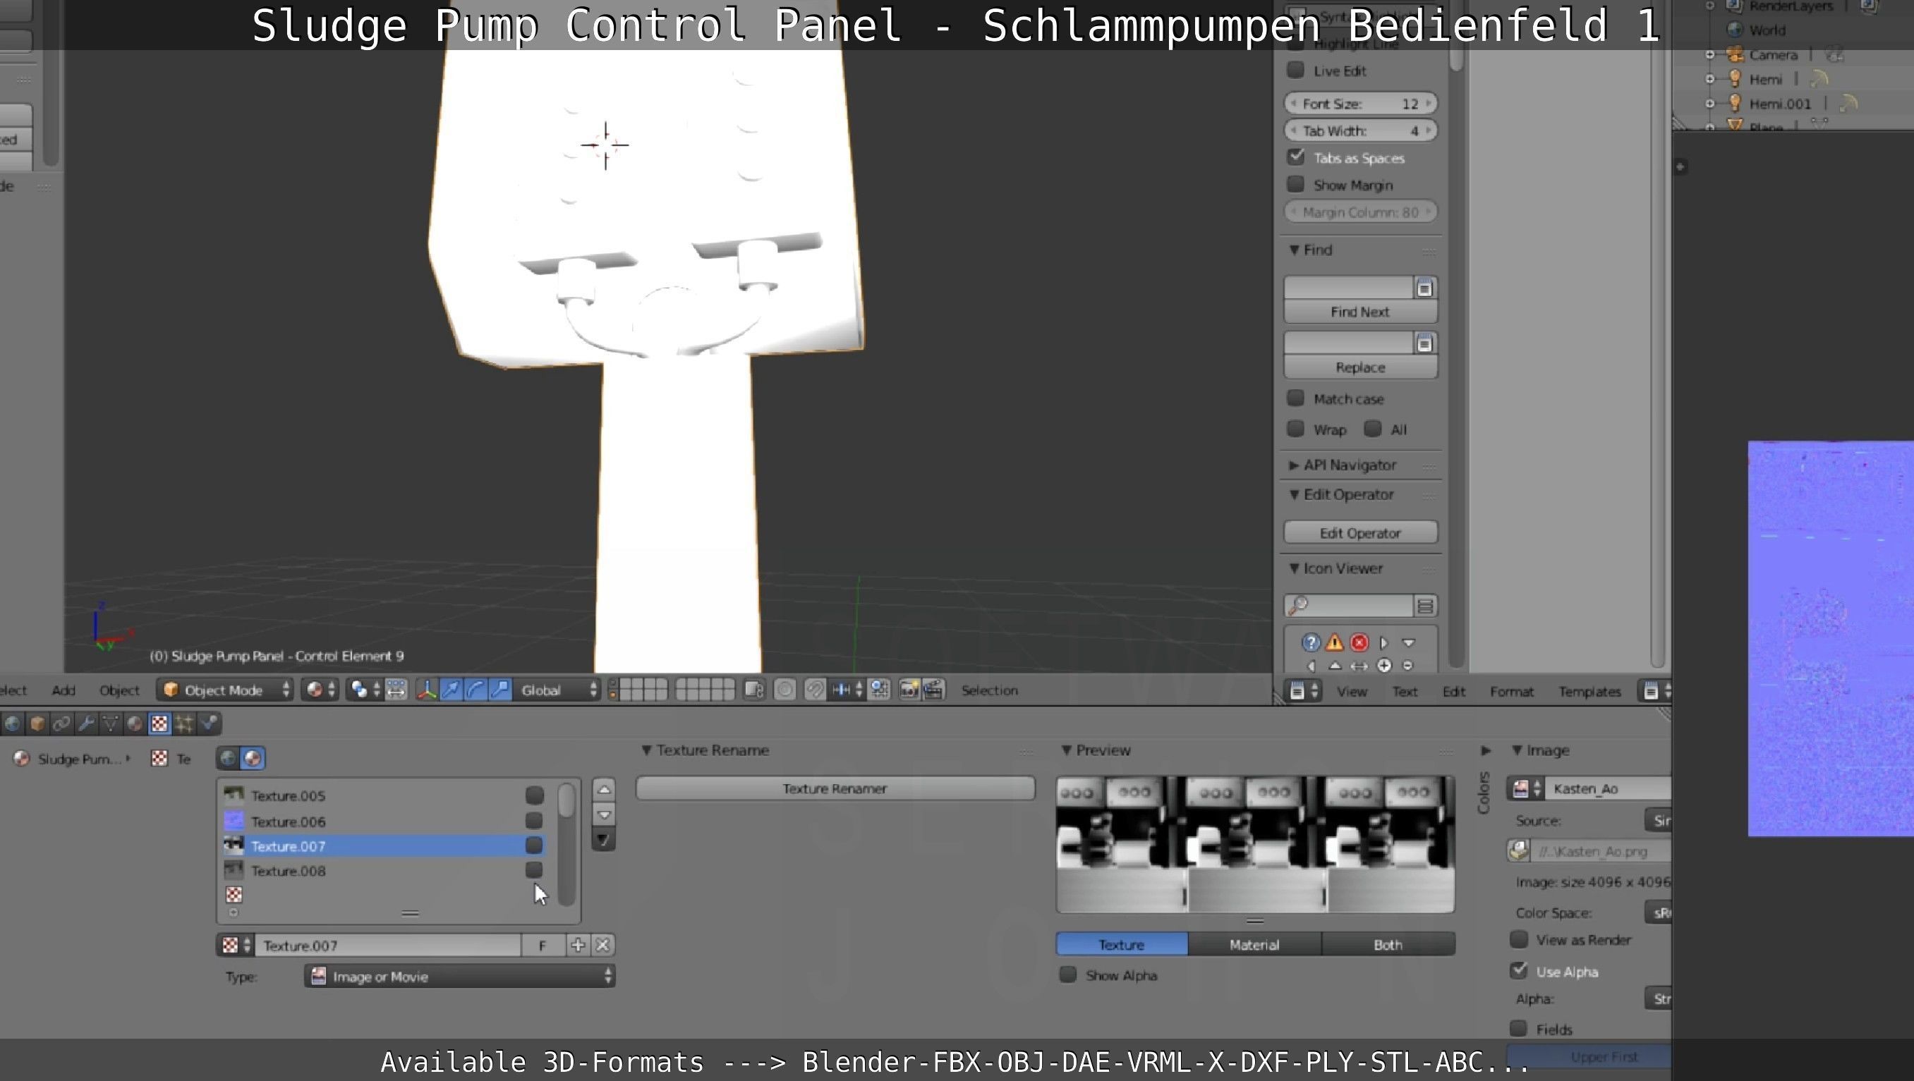The width and height of the screenshot is (1914, 1081).
Task: Add new texture with plus icon
Action: click(577, 945)
